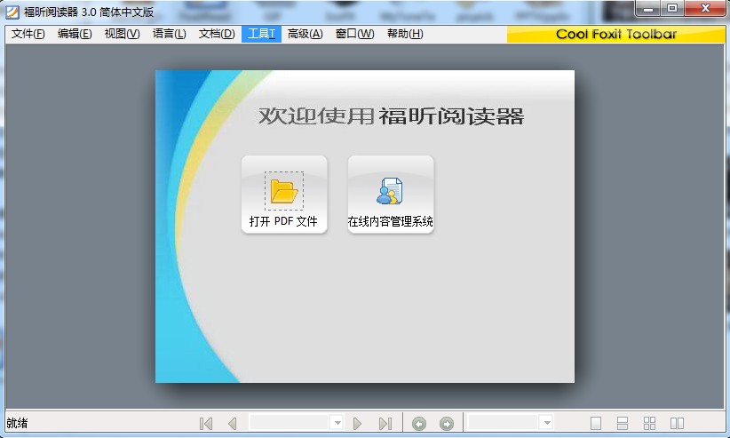This screenshot has width=730, height=438.
Task: Open the 视图(V) menu
Action: pos(122,34)
